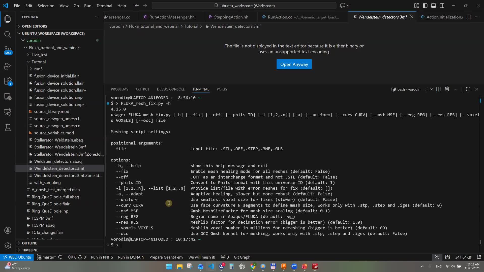This screenshot has width=484, height=272.
Task: Open Windows Start button on taskbar
Action: click(169, 266)
